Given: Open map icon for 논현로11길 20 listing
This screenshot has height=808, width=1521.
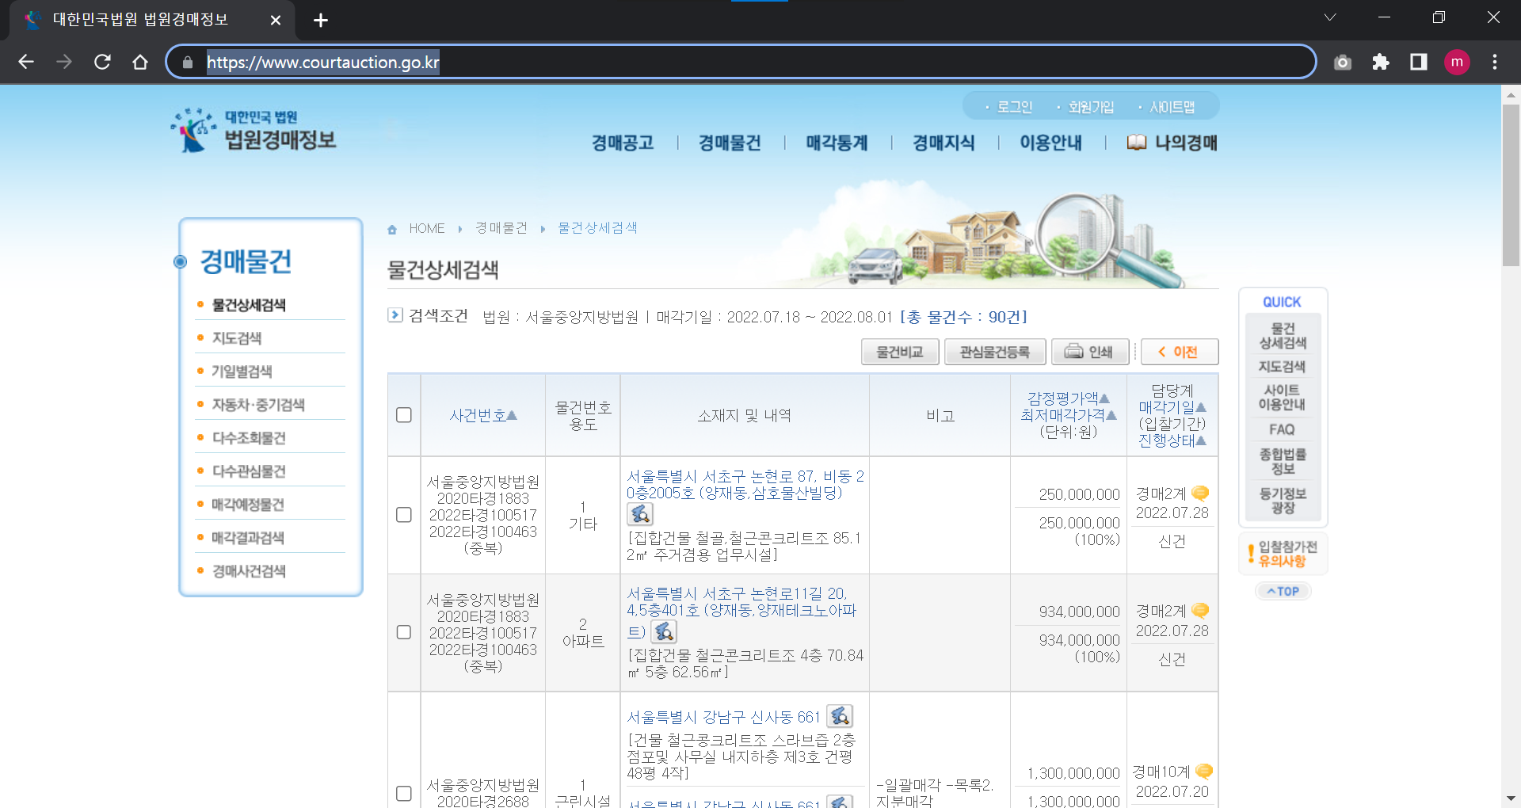Looking at the screenshot, I should tap(664, 631).
